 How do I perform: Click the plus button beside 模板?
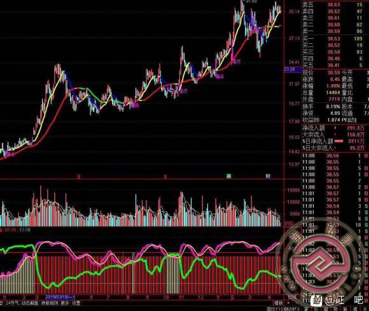pos(289,303)
